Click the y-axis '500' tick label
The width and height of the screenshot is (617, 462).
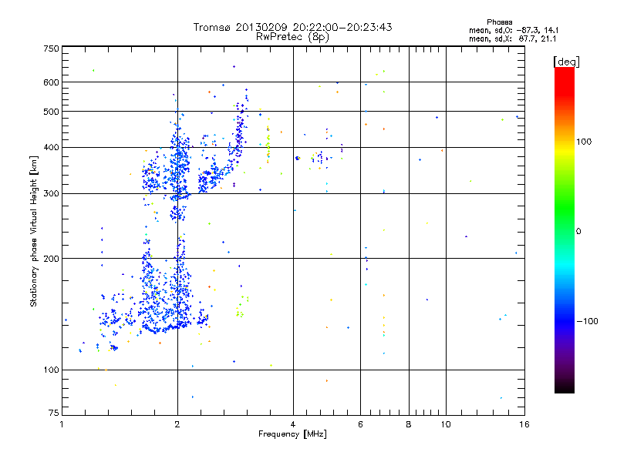point(51,112)
